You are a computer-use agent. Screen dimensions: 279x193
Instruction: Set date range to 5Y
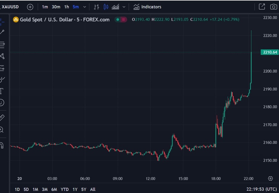(x=84, y=190)
